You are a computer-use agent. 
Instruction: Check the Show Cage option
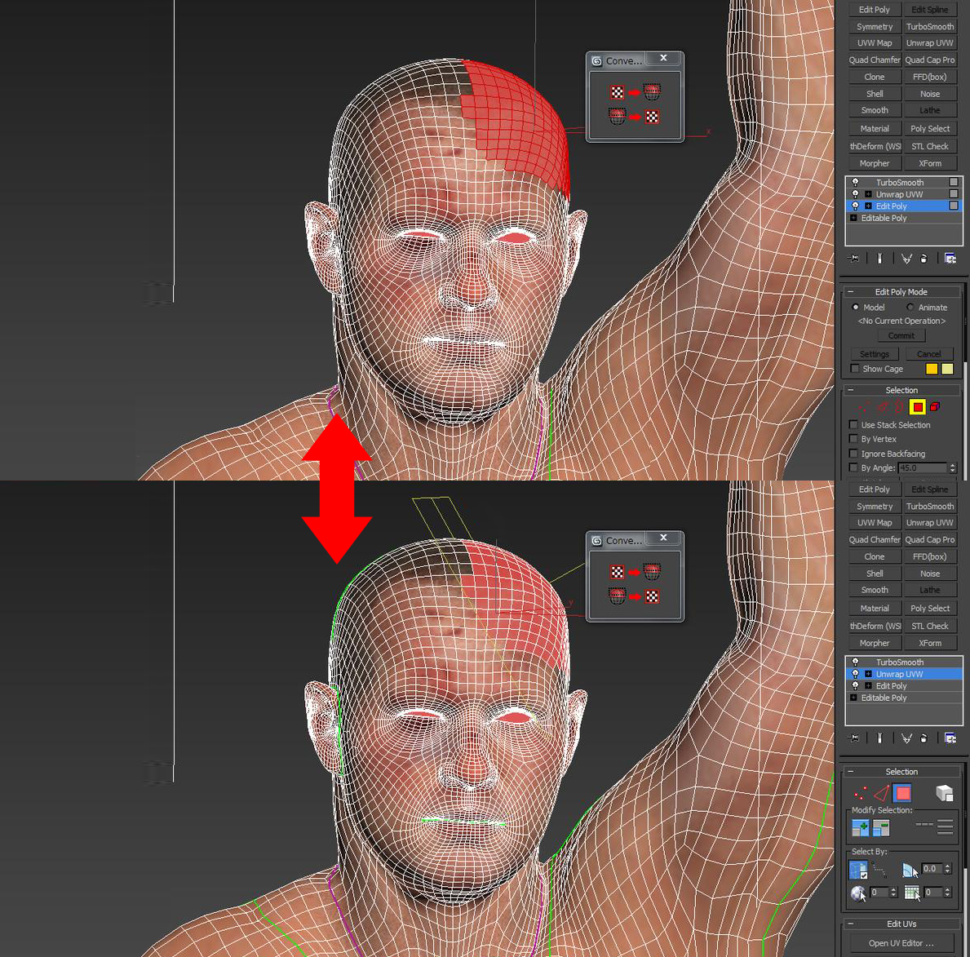click(x=854, y=369)
